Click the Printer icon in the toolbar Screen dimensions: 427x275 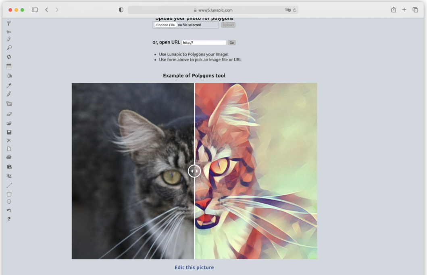(x=9, y=157)
